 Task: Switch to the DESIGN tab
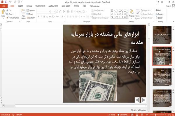(x=29, y=6)
